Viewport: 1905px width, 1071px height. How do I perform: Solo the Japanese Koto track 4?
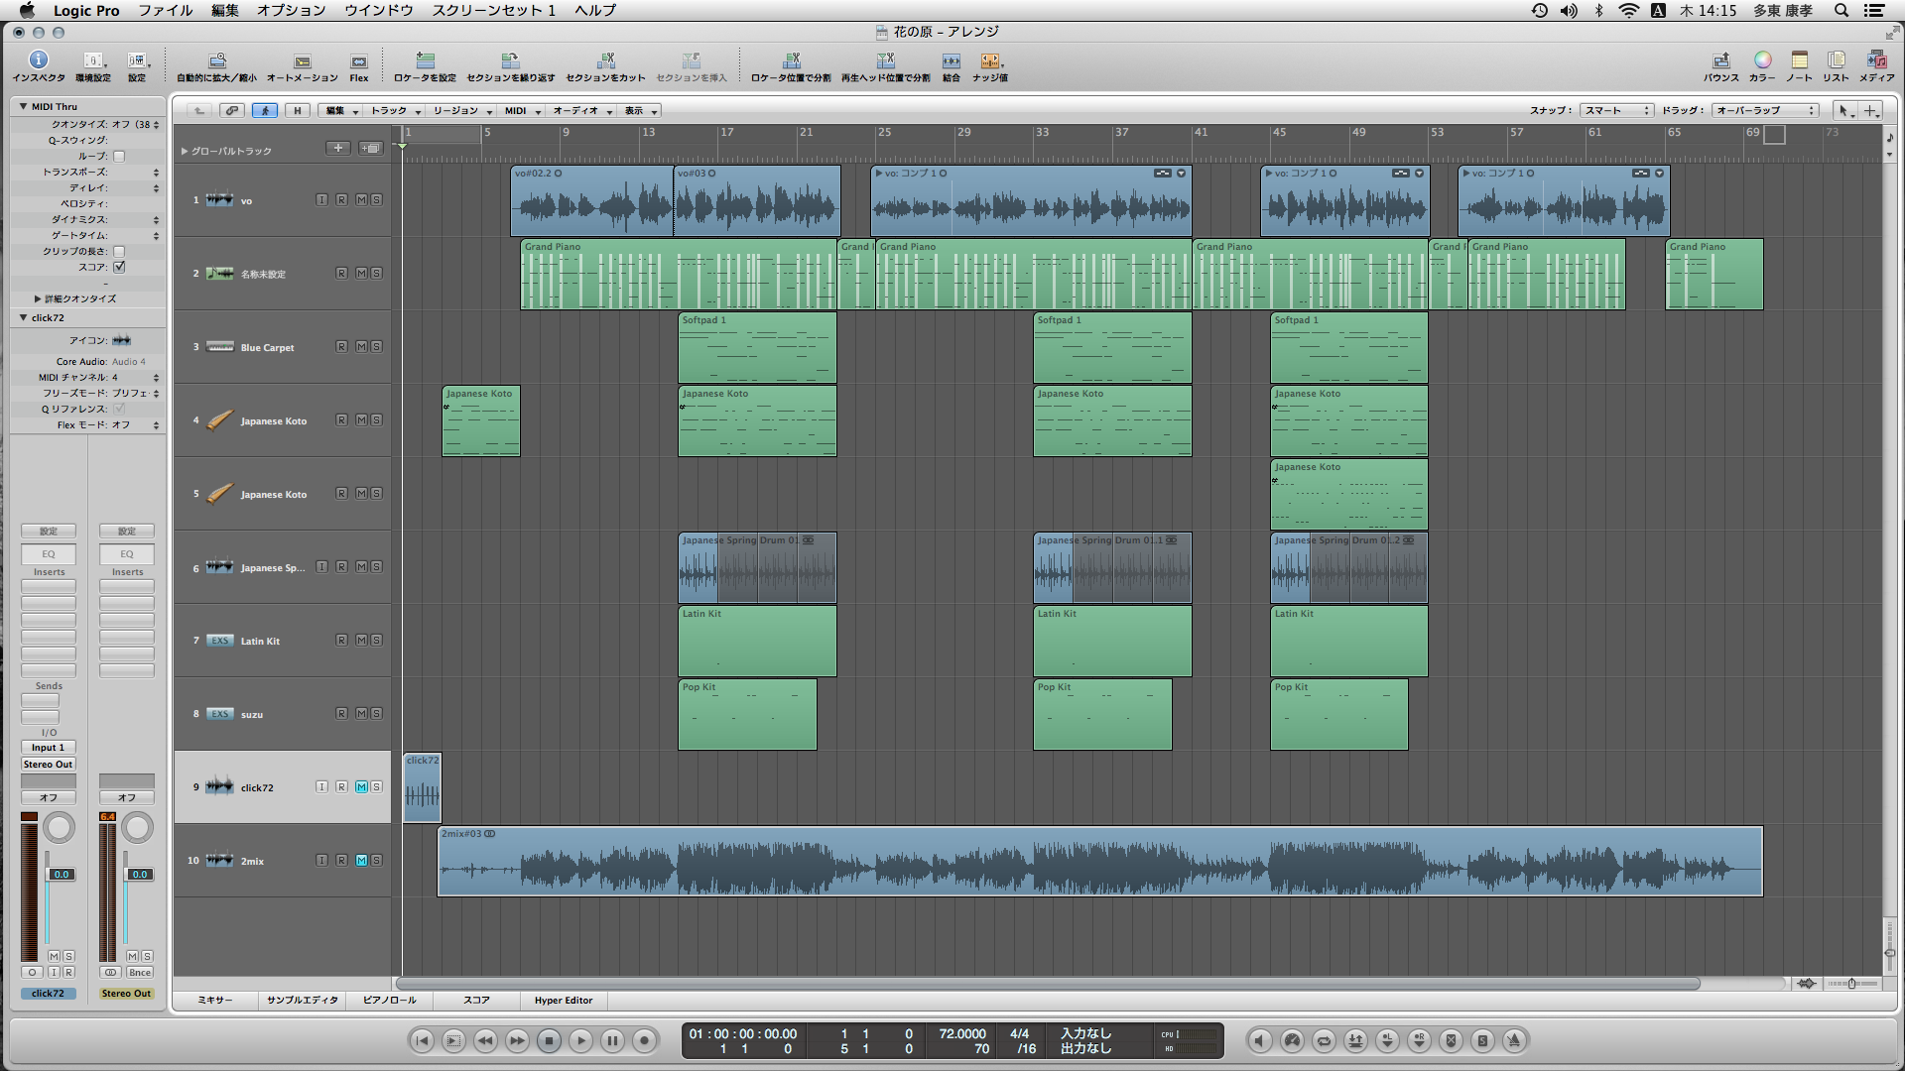coord(376,419)
